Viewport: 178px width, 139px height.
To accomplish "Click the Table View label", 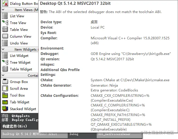I will [x=19, y=29].
